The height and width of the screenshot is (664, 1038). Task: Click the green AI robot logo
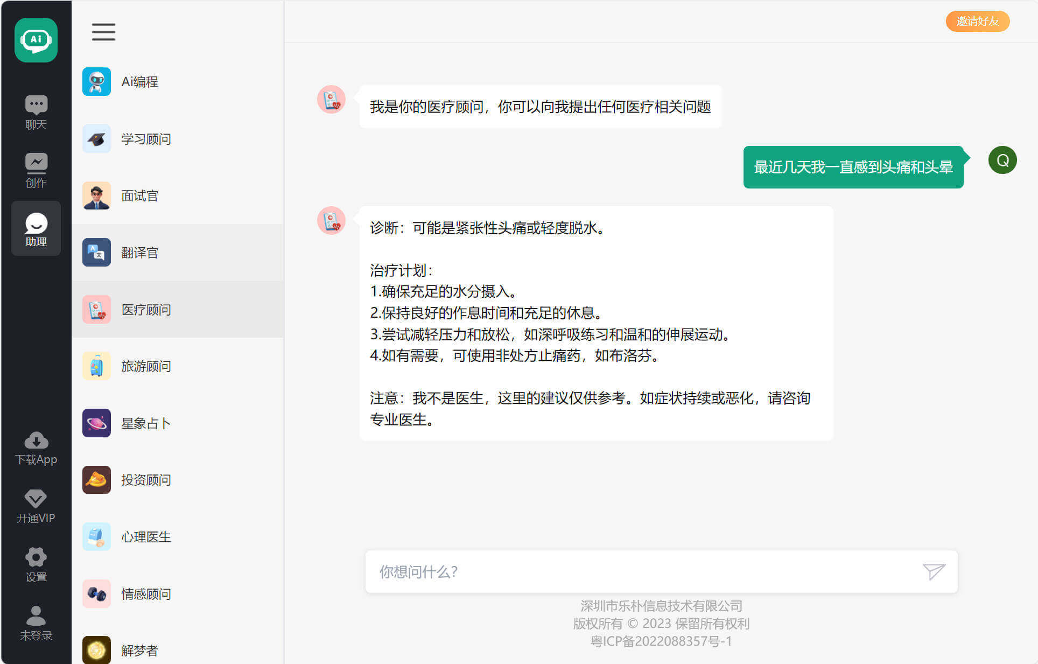pos(36,40)
